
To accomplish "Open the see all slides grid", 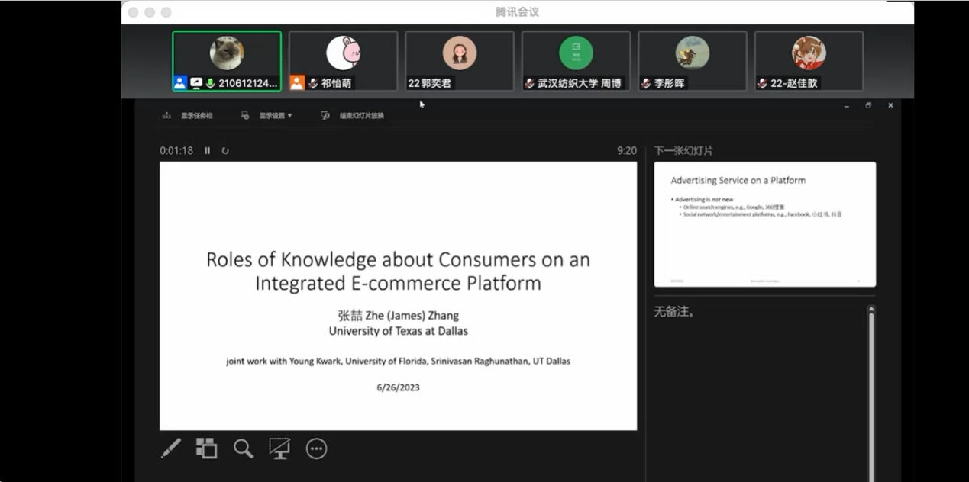I will click(x=206, y=448).
